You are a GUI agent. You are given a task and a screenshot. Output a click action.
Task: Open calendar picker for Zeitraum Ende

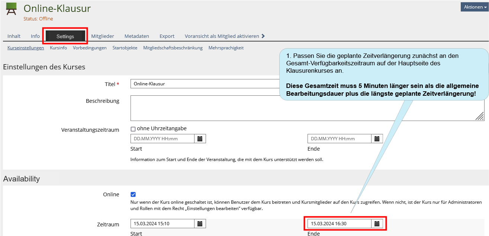tap(377, 224)
